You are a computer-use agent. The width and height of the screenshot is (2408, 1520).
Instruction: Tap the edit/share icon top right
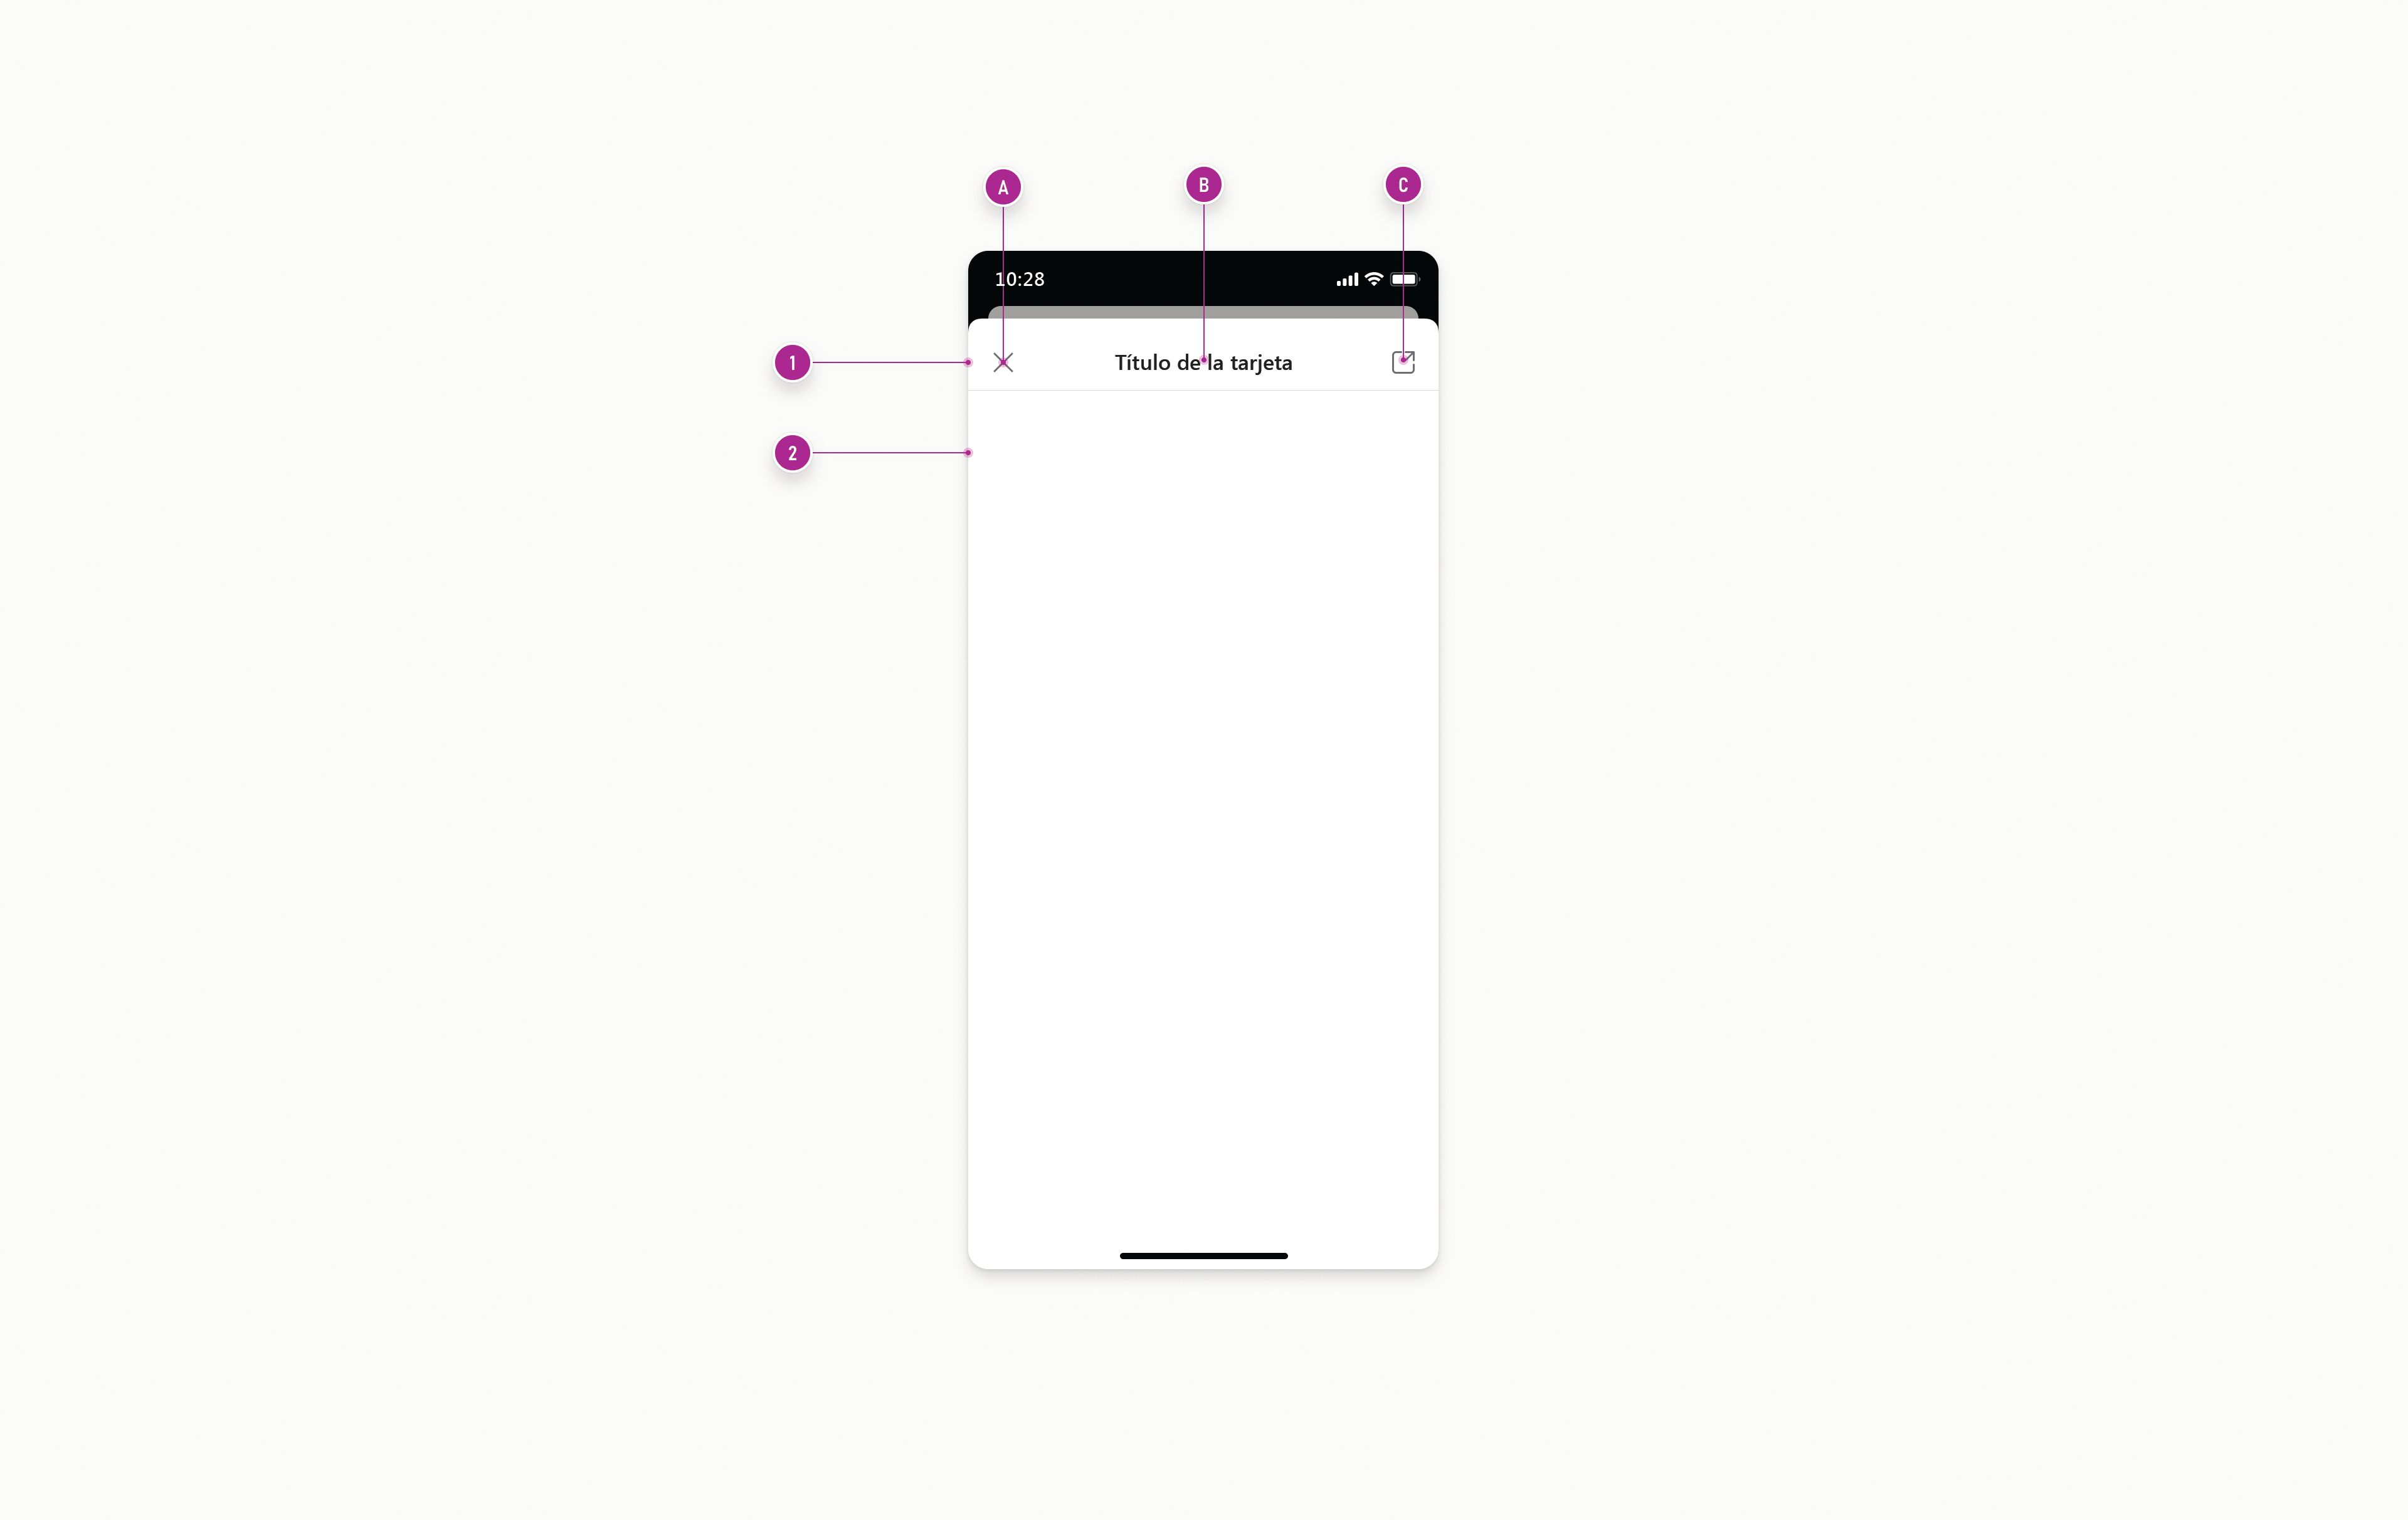1401,361
